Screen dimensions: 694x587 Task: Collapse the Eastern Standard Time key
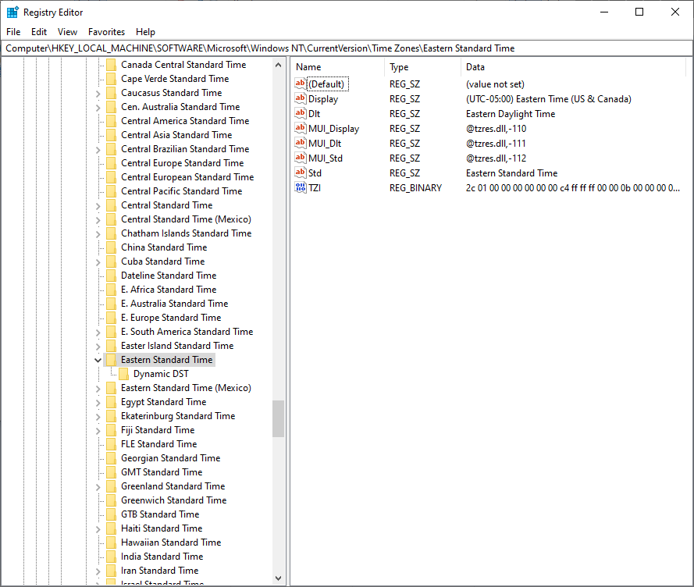click(98, 360)
